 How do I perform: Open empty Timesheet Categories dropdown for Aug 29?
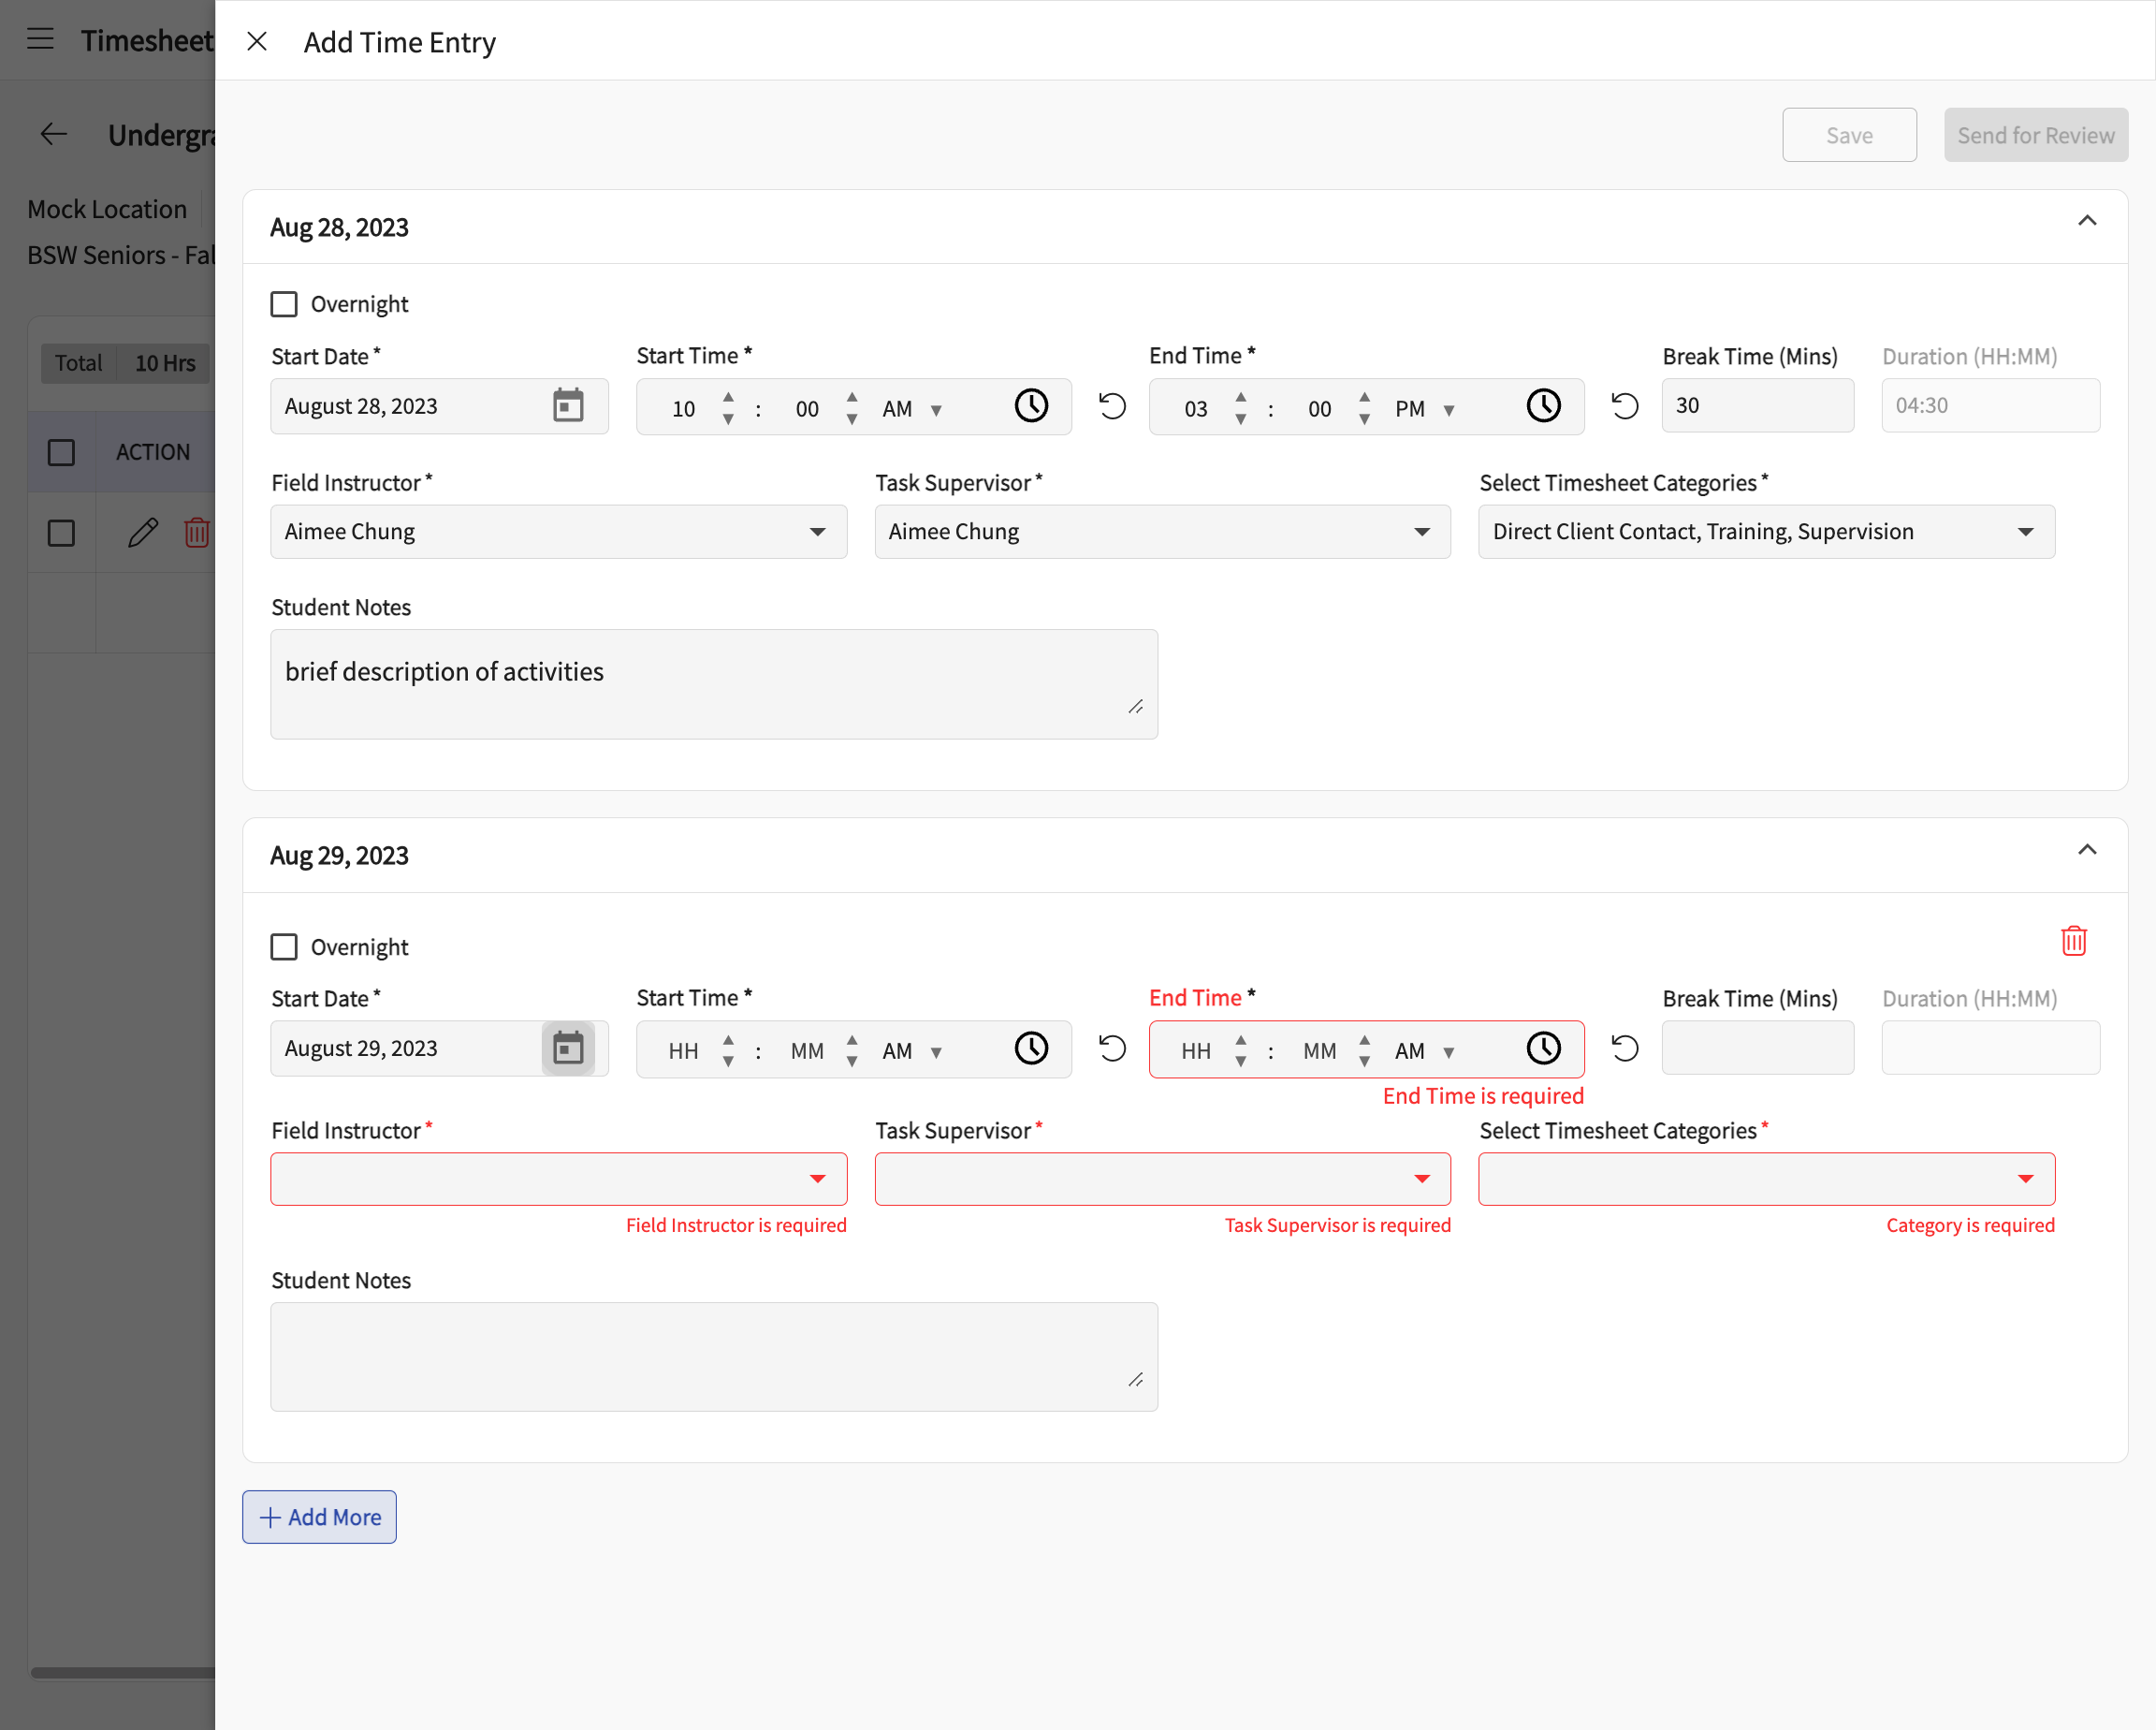1766,1179
